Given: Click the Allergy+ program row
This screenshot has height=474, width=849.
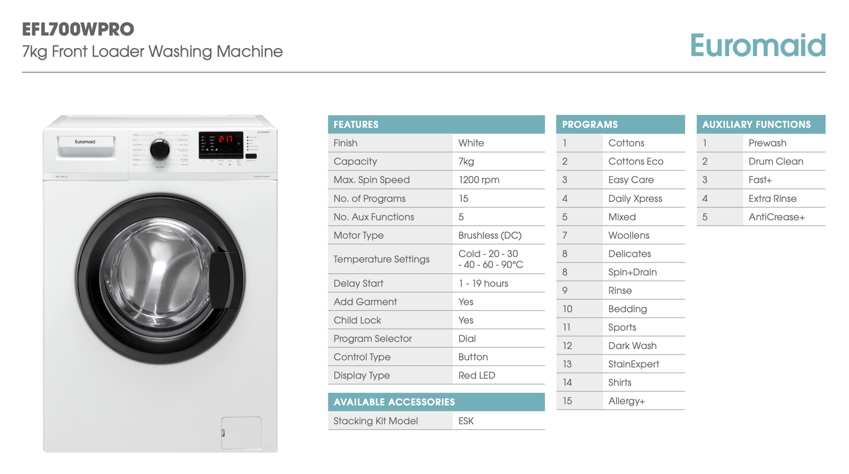Looking at the screenshot, I should point(620,401).
